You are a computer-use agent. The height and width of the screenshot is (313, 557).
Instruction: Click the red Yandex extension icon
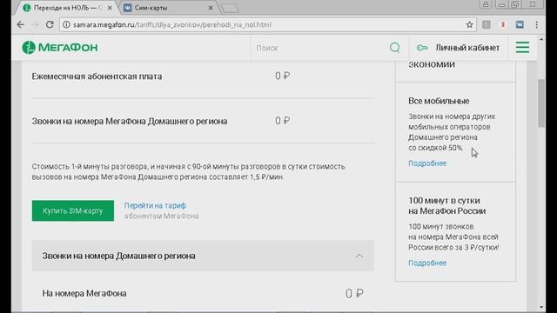point(503,24)
